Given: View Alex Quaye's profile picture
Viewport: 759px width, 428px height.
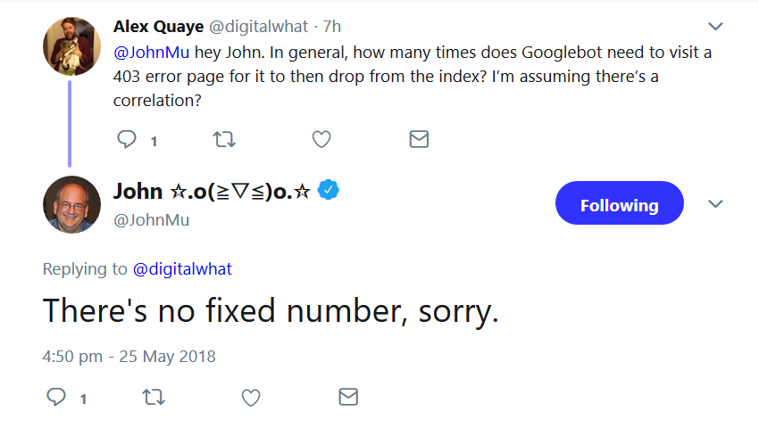Looking at the screenshot, I should [x=71, y=45].
